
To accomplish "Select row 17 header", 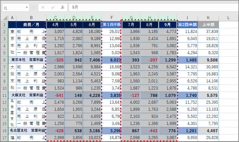I will (x=4, y=138).
